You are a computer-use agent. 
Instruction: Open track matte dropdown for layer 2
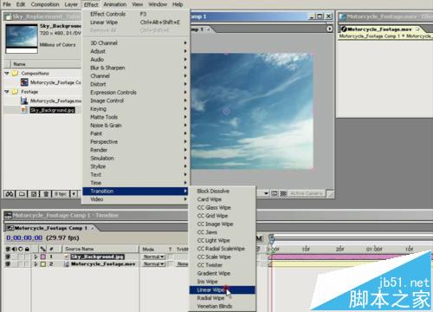coord(183,263)
